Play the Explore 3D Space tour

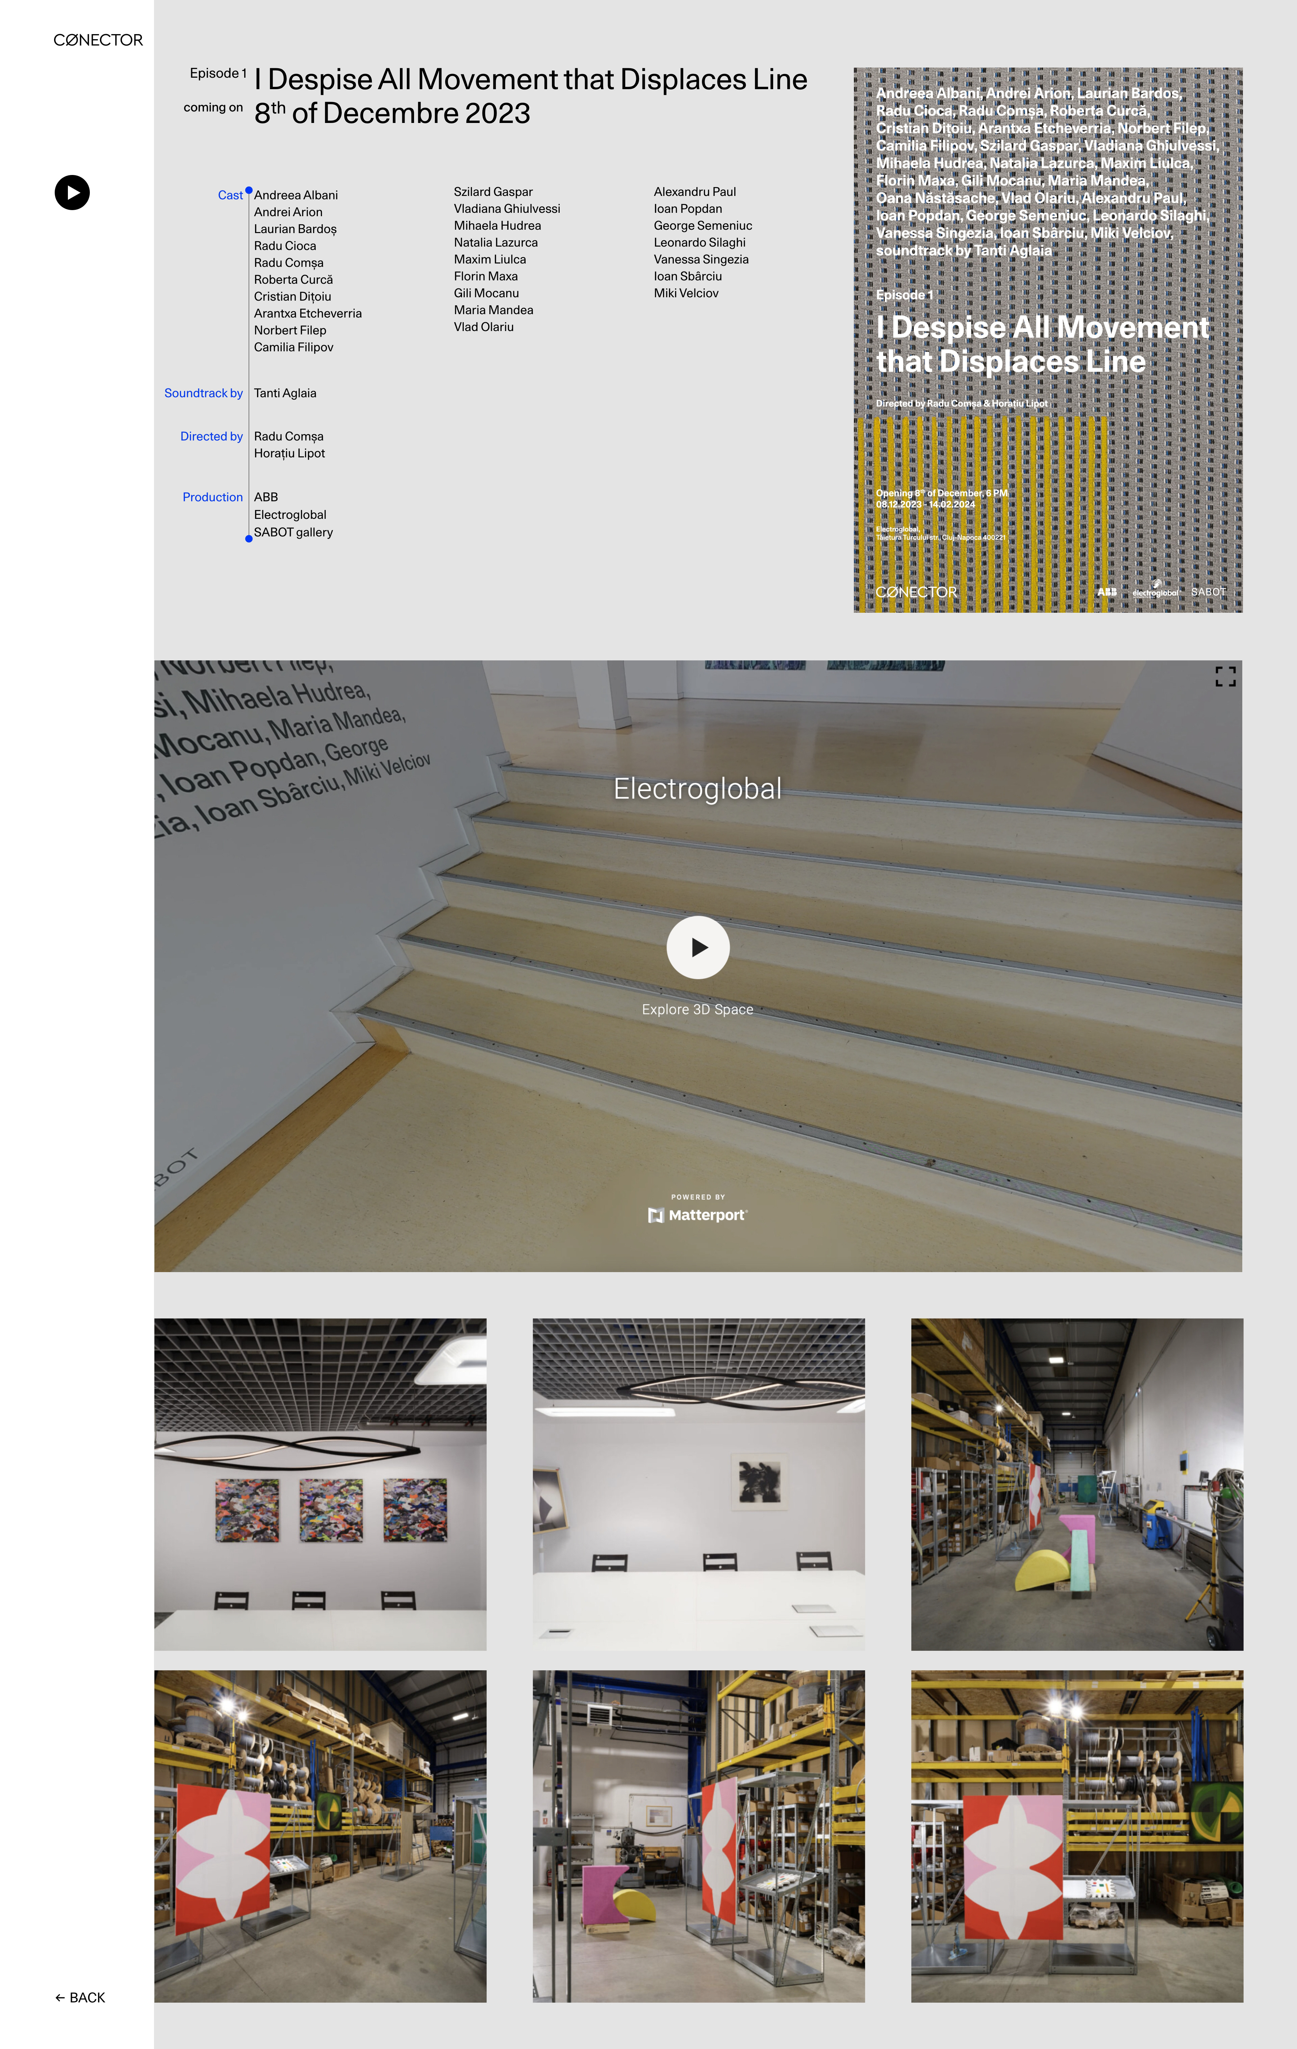click(x=698, y=947)
